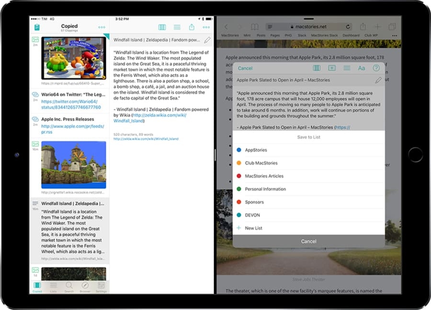Image resolution: width=431 pixels, height=310 pixels.
Task: Tap the red dot beside MacStories Articles
Action: click(x=239, y=176)
